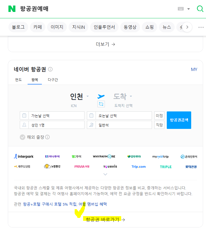Toggle the 미정 undecided option

(159, 115)
